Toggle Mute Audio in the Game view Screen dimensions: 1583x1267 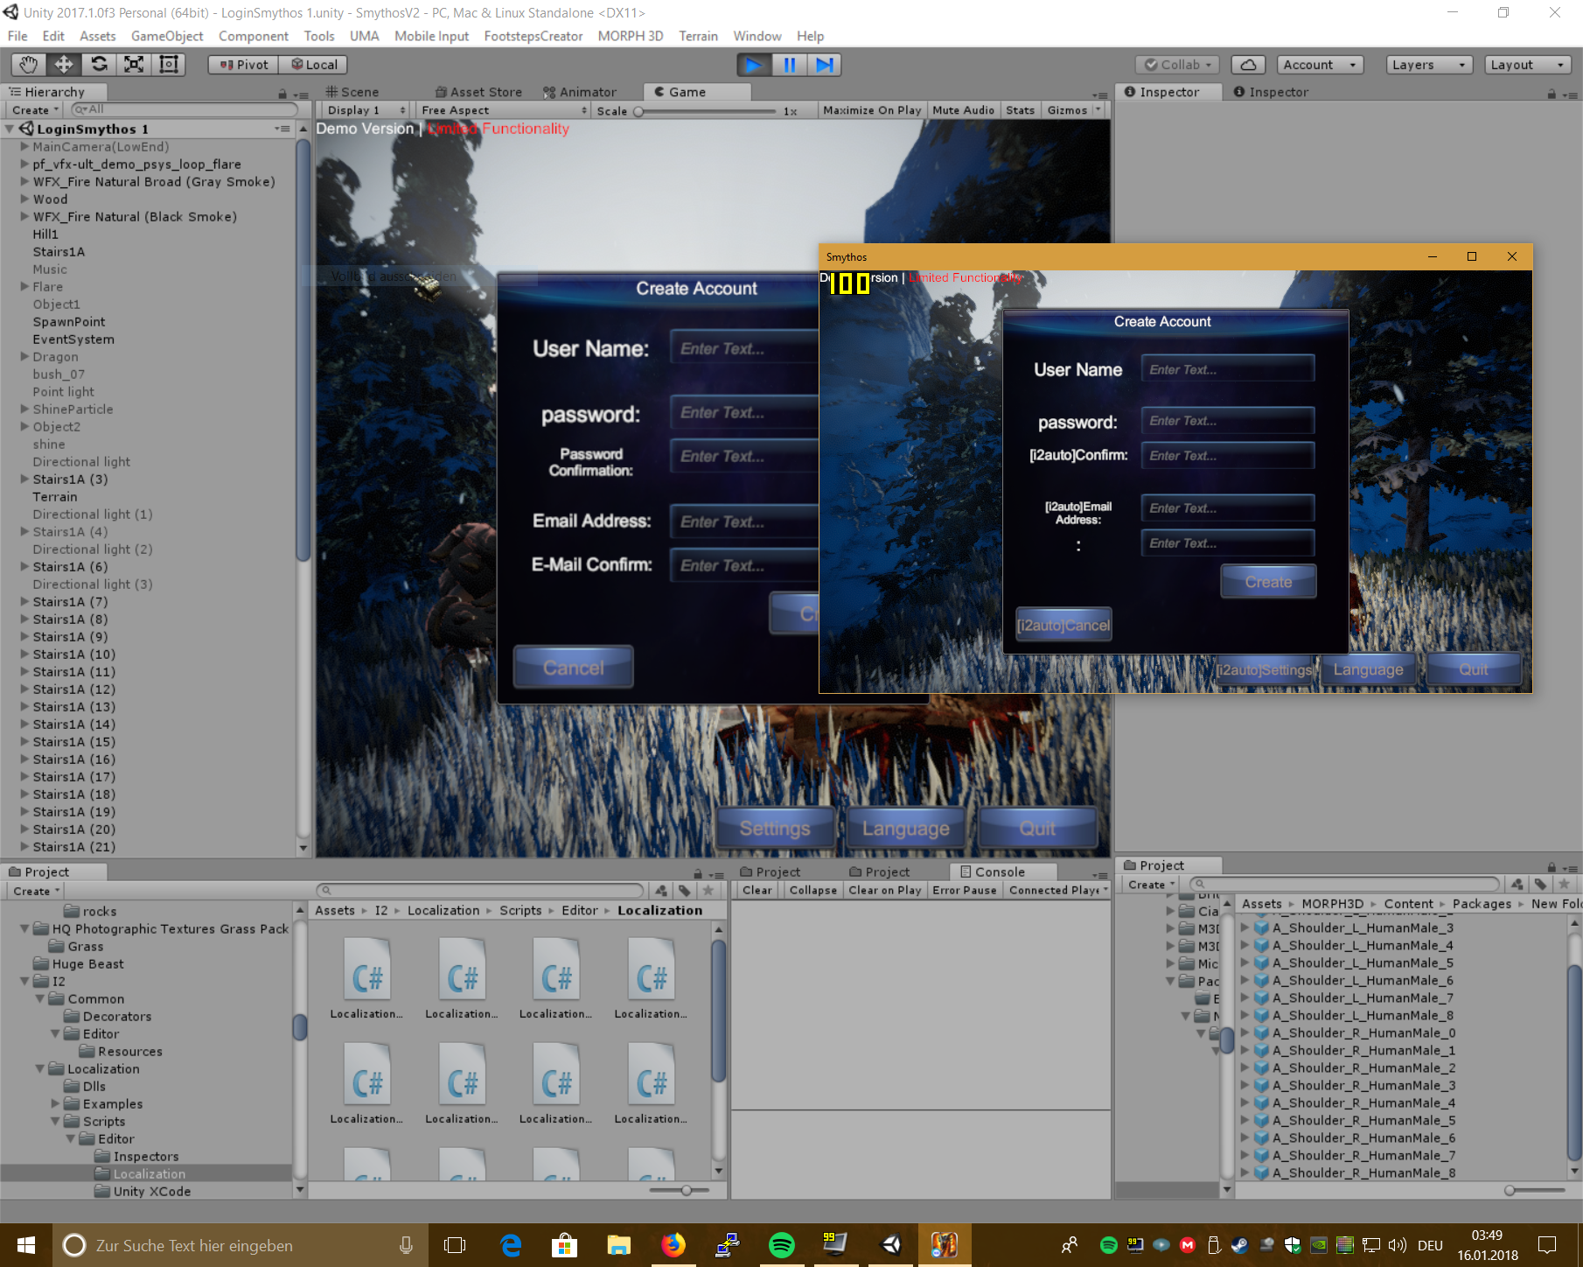click(963, 110)
